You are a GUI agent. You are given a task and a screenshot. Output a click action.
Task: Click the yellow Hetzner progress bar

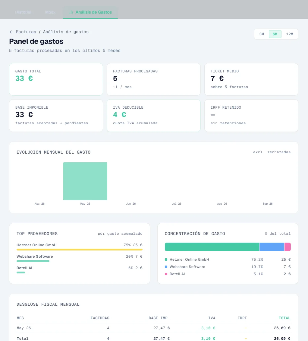point(80,250)
